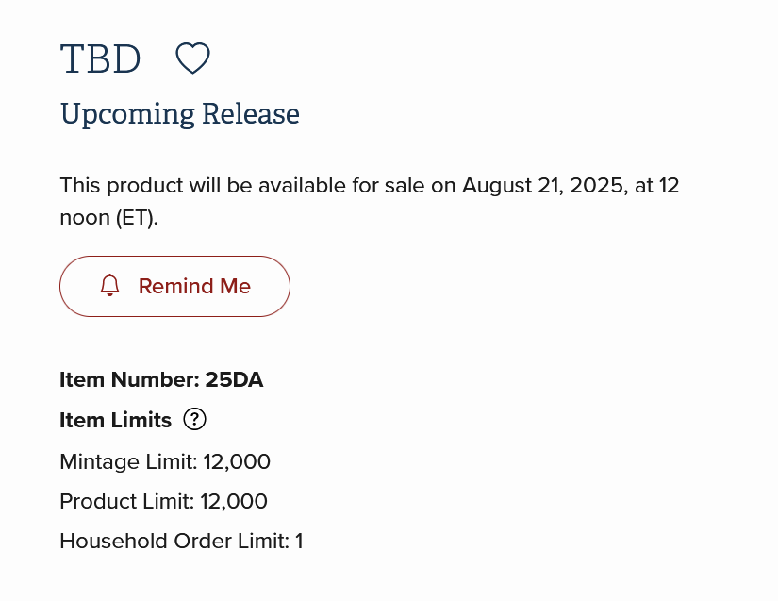Click the words 'at 12' in availability text
This screenshot has width=778, height=601.
point(656,186)
